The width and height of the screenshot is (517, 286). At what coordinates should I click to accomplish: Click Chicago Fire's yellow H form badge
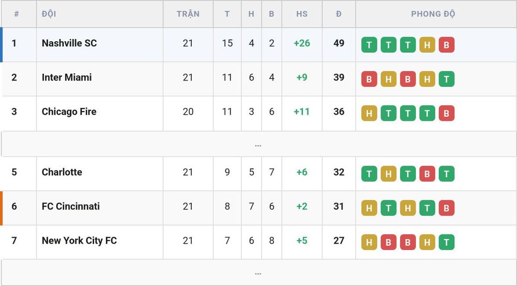coord(369,113)
